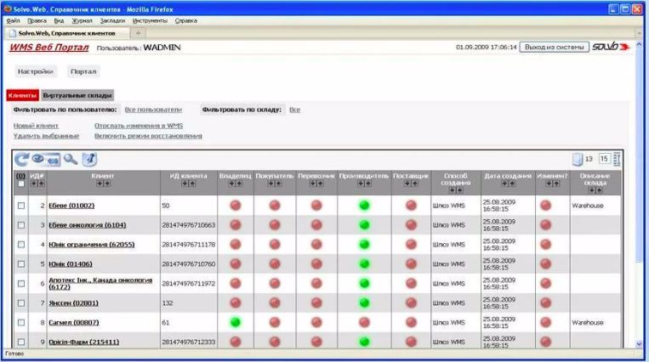649x362 pixels.
Task: Click down sort arrow under Поставщик header
Action: [x=407, y=184]
